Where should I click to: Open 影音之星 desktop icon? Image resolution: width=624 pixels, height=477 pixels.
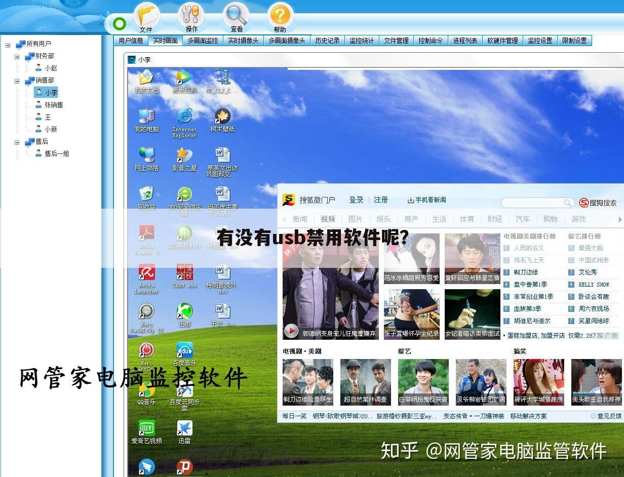click(184, 159)
